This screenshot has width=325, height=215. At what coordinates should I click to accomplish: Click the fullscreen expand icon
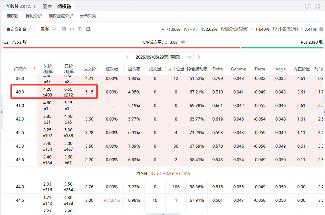[x=317, y=6]
